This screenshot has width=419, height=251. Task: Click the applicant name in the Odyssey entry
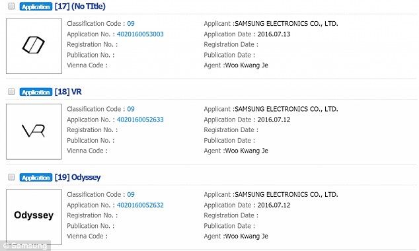286,194
